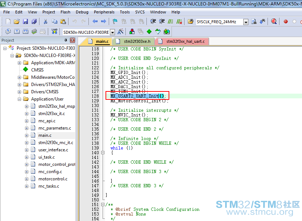
Task: Select mc_tasks.c in the project tree
Action: pos(49,186)
